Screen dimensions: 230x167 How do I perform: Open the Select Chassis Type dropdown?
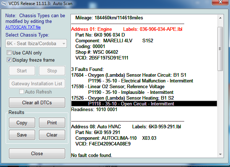(x=36, y=43)
